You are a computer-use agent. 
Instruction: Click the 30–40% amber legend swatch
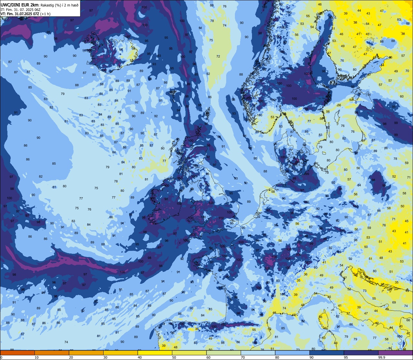click(120, 353)
